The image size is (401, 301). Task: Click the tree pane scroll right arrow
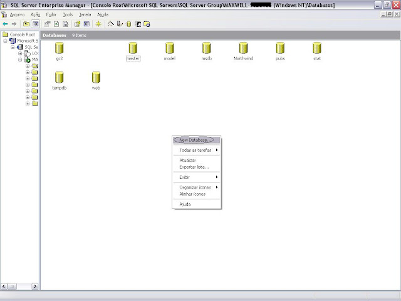35,286
